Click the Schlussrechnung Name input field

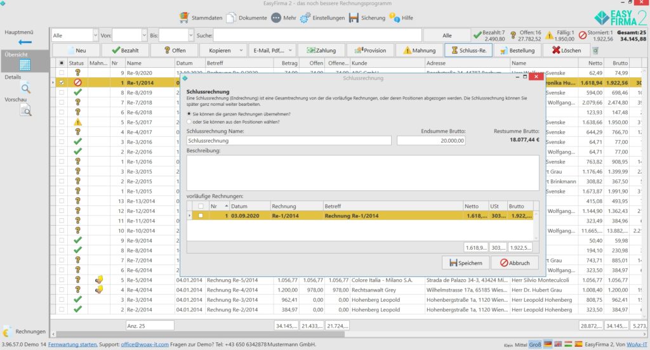coord(289,141)
